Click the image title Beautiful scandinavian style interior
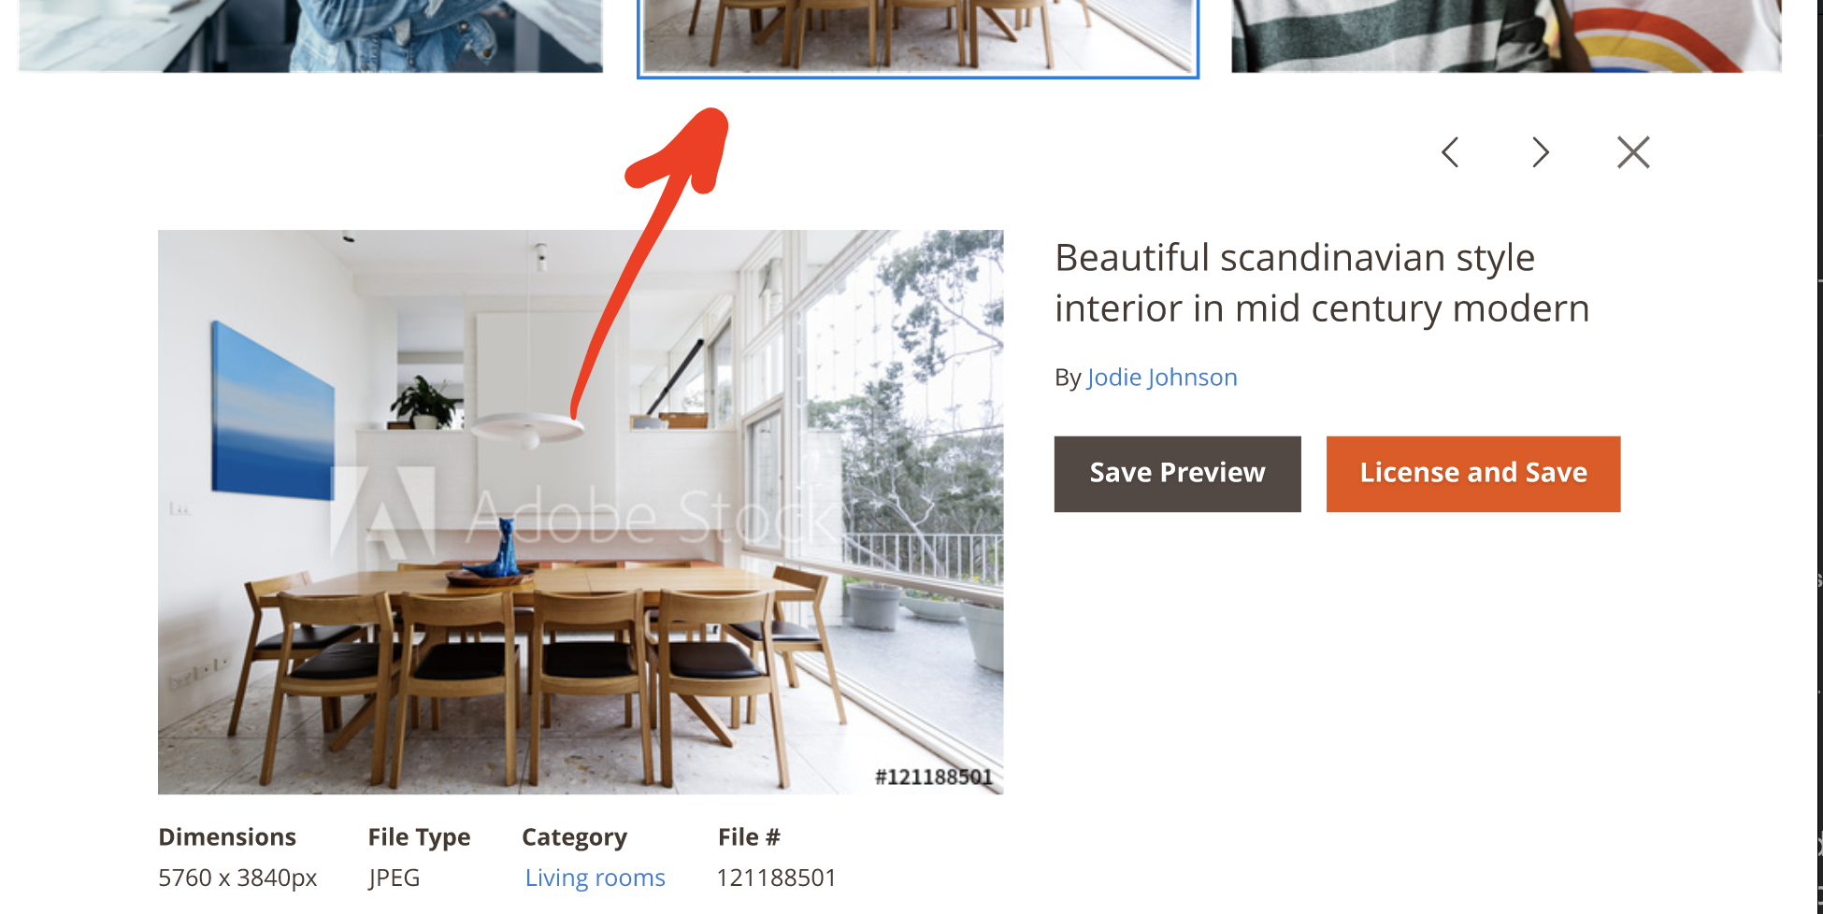The image size is (1823, 914). click(x=1322, y=283)
